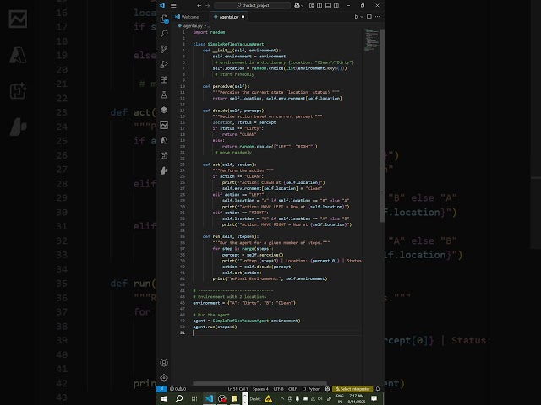The width and height of the screenshot is (541, 405).
Task: Open the Explorer view in activity bar
Action: [164, 19]
